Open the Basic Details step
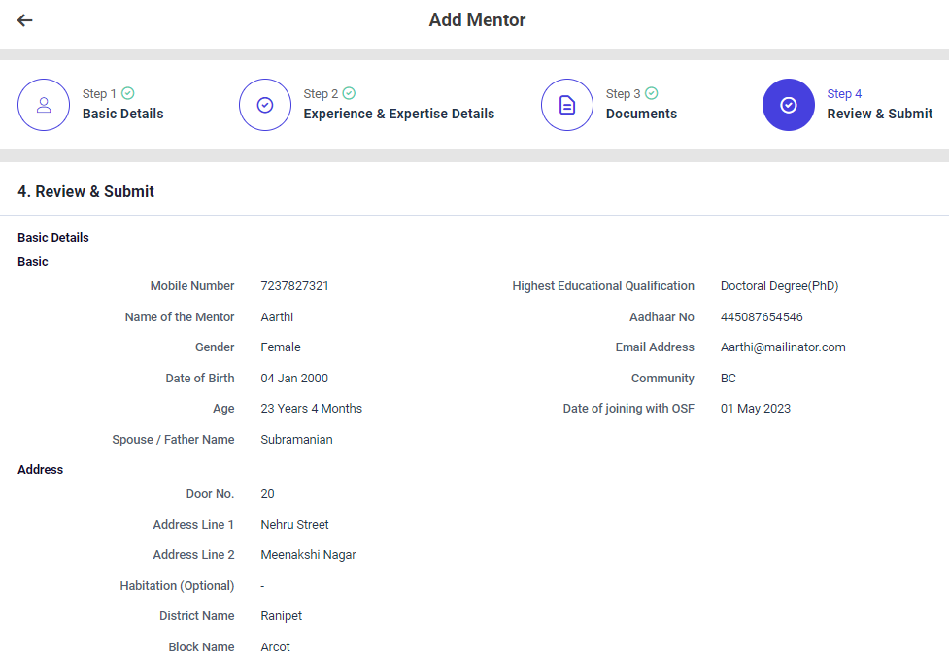949x660 pixels. 122,114
